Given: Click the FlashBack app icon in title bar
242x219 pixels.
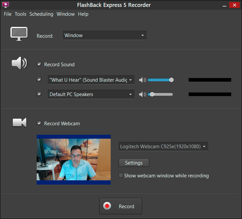Looking at the screenshot, I should pos(6,5).
